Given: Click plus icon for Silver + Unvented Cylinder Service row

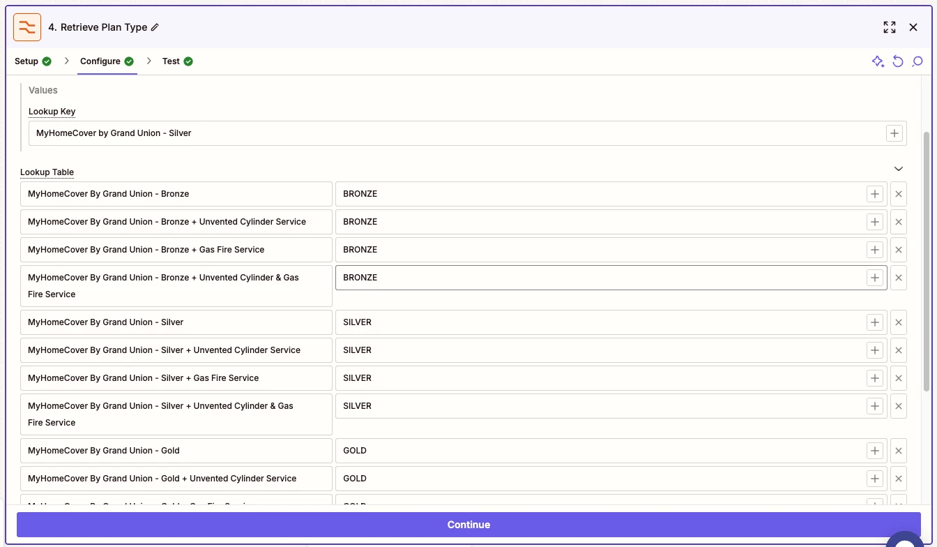Looking at the screenshot, I should pyautogui.click(x=875, y=350).
